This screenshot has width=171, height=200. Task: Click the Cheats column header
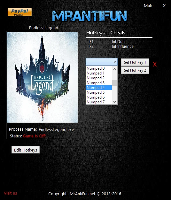[118, 33]
